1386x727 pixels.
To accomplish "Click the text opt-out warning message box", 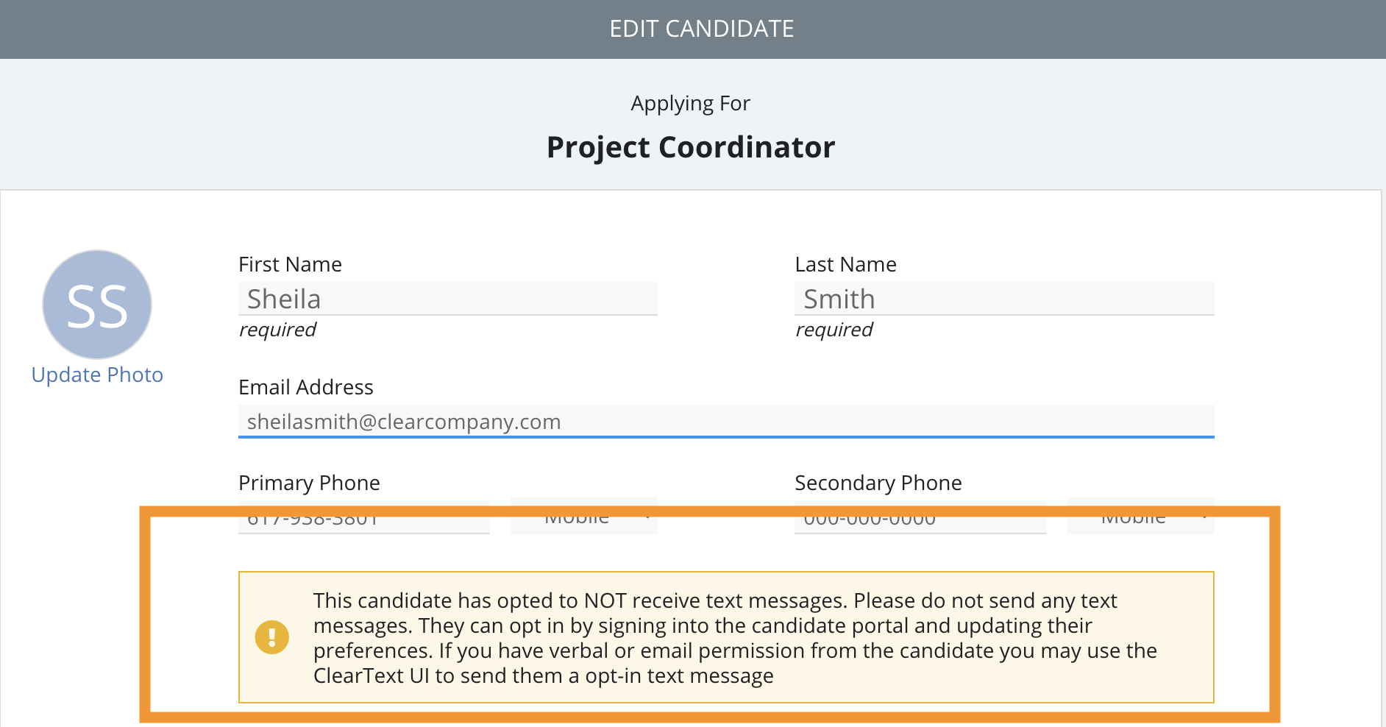I will (x=726, y=637).
